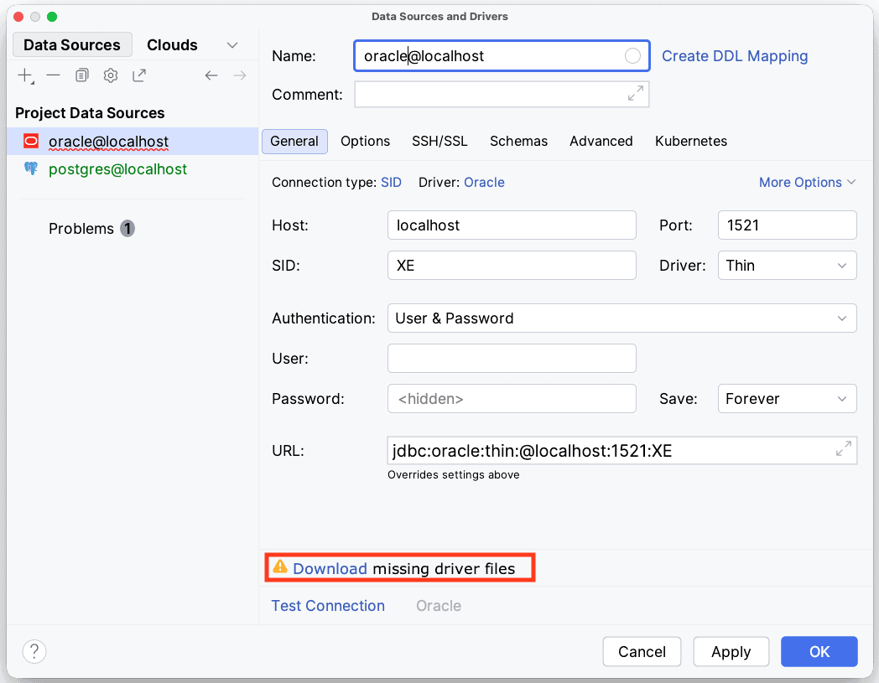The width and height of the screenshot is (879, 683).
Task: Duplicate the selected data source
Action: (81, 75)
